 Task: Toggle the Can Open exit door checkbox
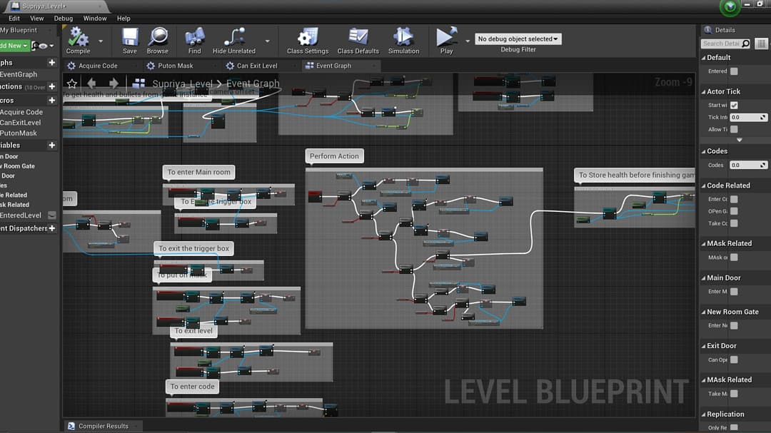point(734,360)
